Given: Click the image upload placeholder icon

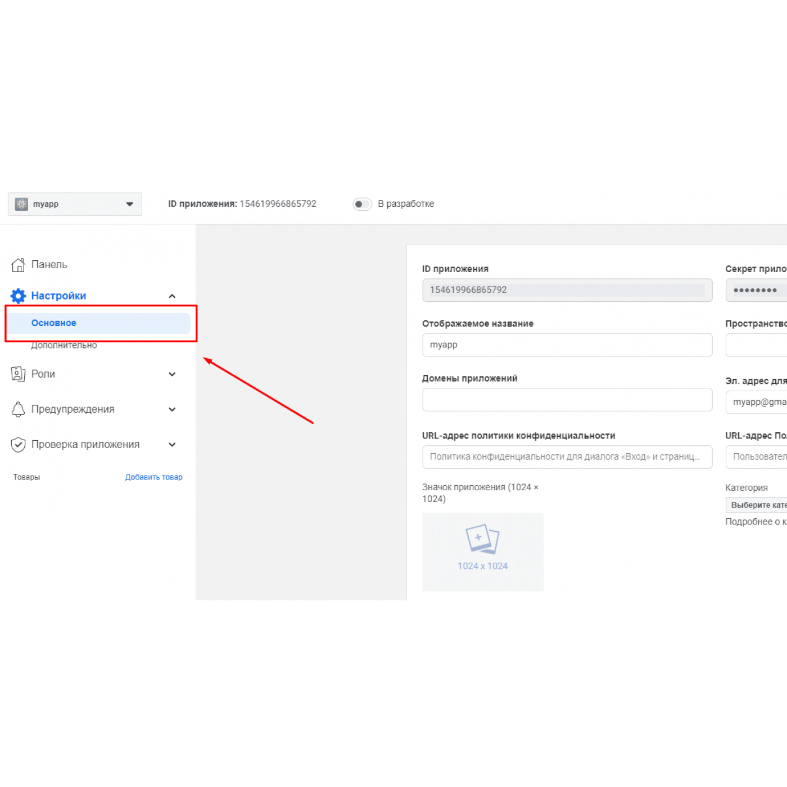Looking at the screenshot, I should (482, 540).
